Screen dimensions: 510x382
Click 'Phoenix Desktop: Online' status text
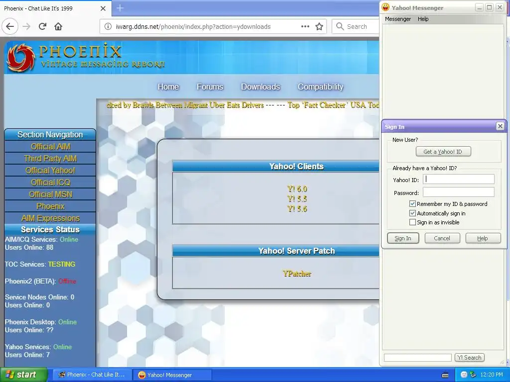pos(41,322)
